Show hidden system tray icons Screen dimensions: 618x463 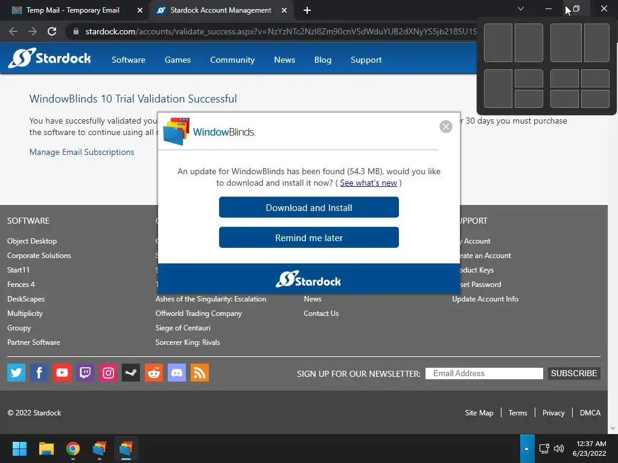tap(526, 449)
